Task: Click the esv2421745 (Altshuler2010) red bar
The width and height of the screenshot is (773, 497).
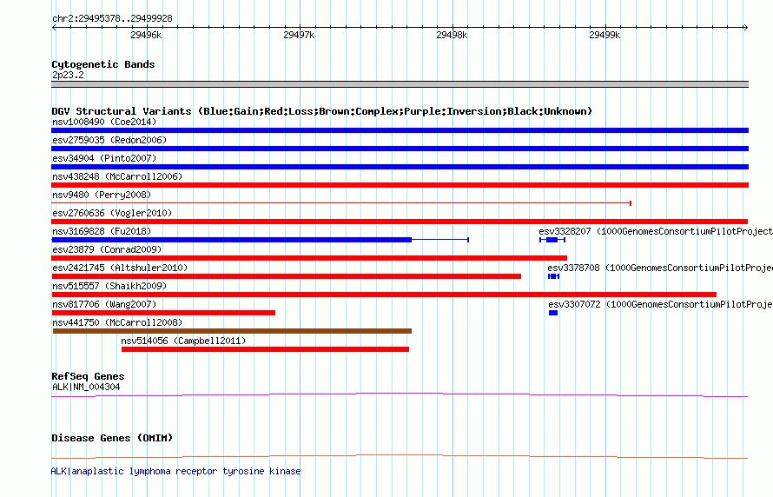Action: pyautogui.click(x=286, y=276)
